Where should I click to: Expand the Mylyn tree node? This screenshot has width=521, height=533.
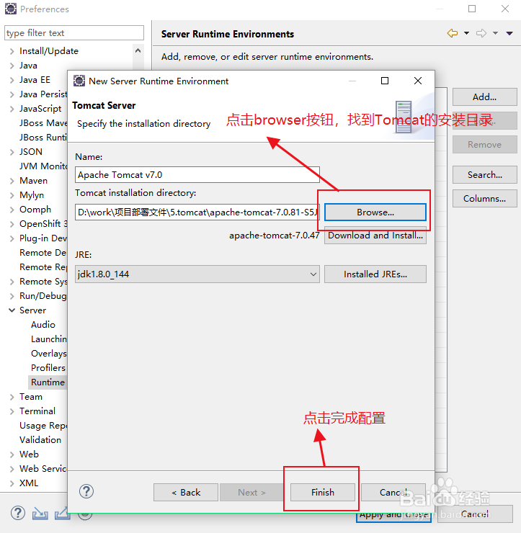(x=12, y=195)
